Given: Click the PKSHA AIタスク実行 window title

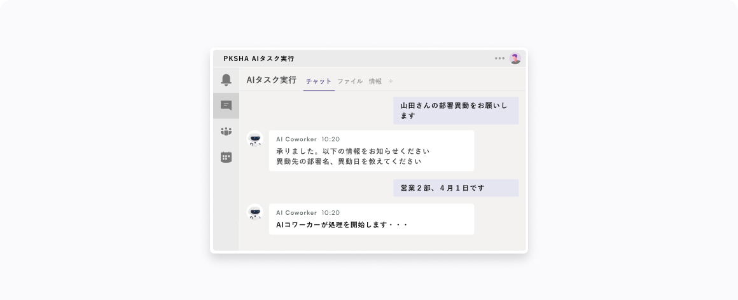Looking at the screenshot, I should (x=259, y=58).
